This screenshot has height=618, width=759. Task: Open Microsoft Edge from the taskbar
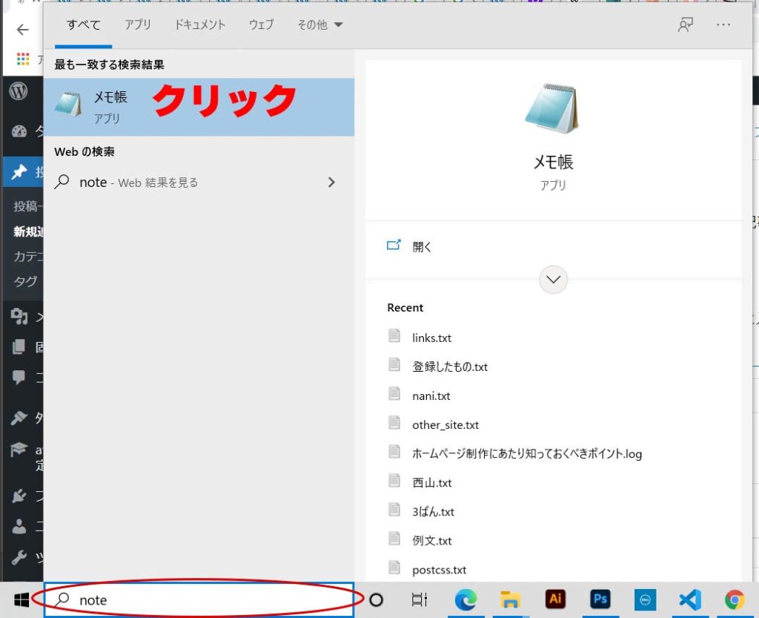pyautogui.click(x=465, y=599)
